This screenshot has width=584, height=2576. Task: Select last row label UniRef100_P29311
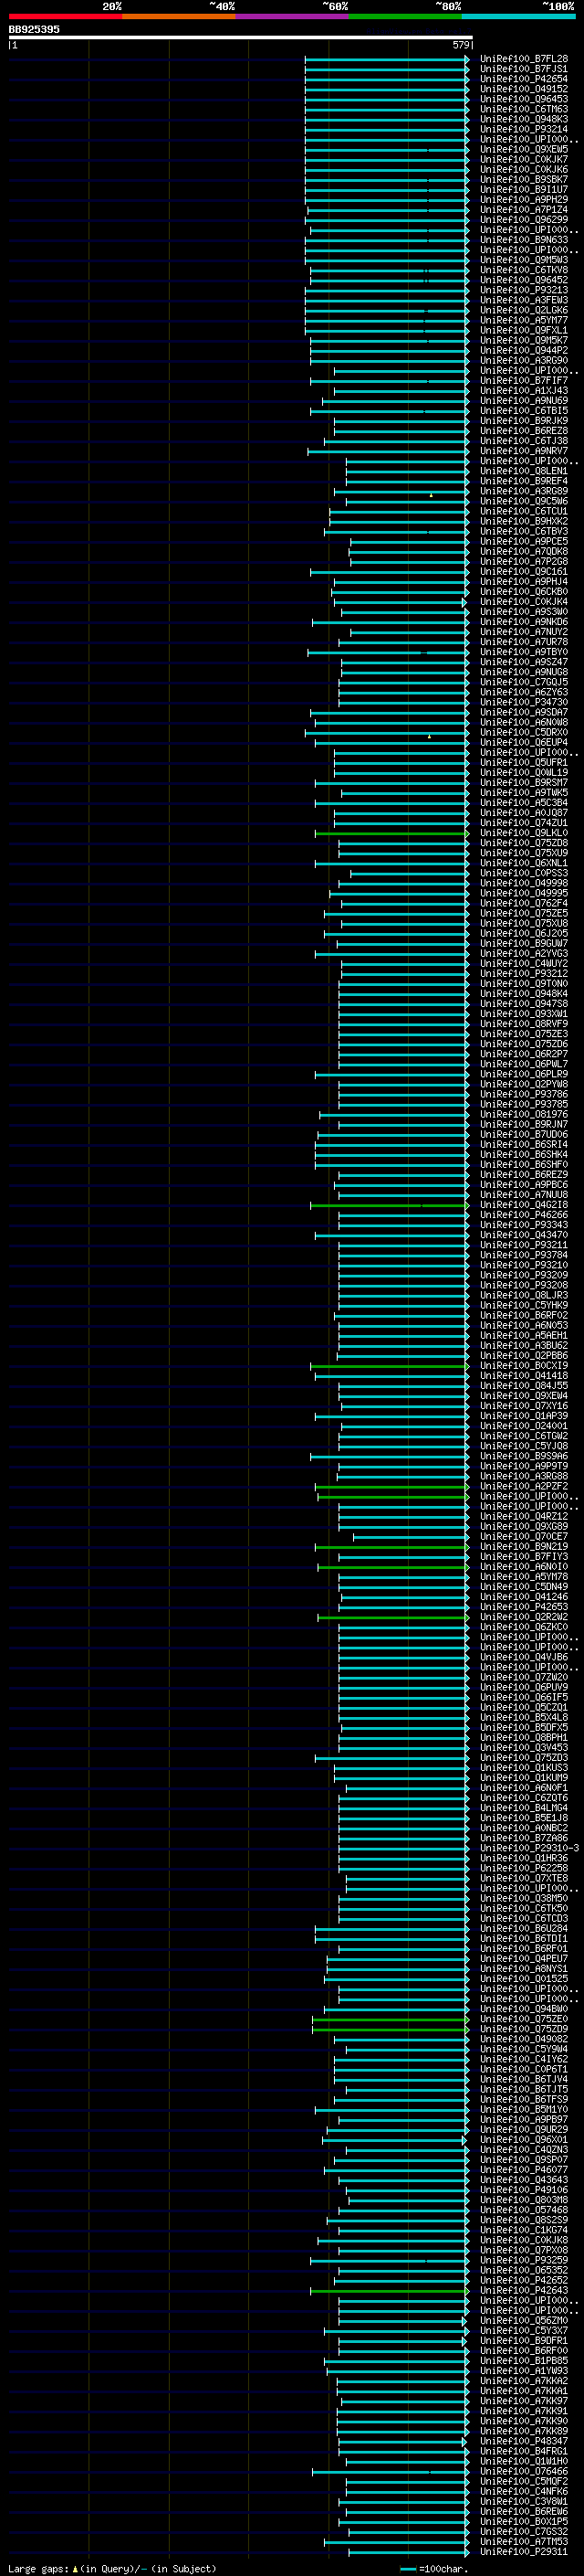(x=523, y=2551)
